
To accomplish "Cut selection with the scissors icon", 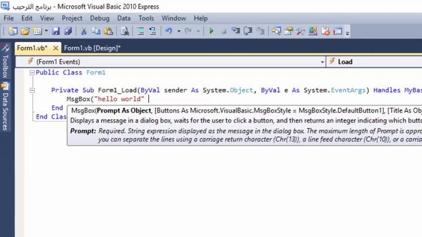I will point(84,31).
